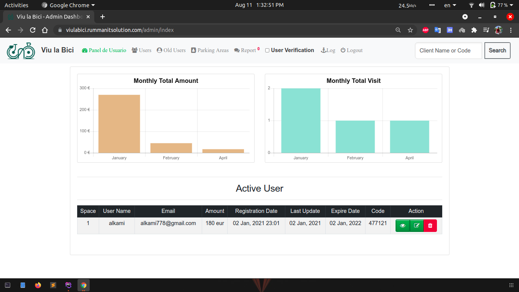Click the edit pencil icon in Action column

coord(416,225)
